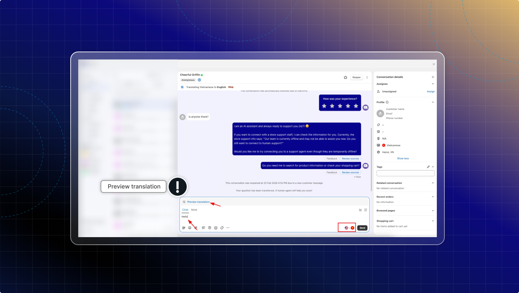Collapse the Related conversation section

433,183
